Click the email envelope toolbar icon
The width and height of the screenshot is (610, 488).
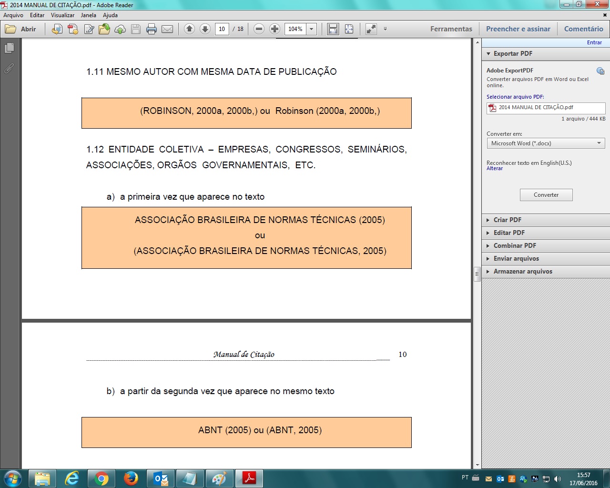coord(167,29)
